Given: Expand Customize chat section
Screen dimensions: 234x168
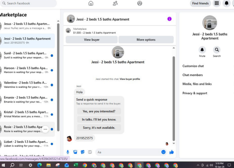Looking at the screenshot, I should (x=193, y=66).
